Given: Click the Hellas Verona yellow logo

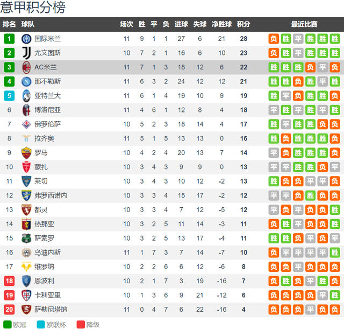Looking at the screenshot, I should (26, 266).
